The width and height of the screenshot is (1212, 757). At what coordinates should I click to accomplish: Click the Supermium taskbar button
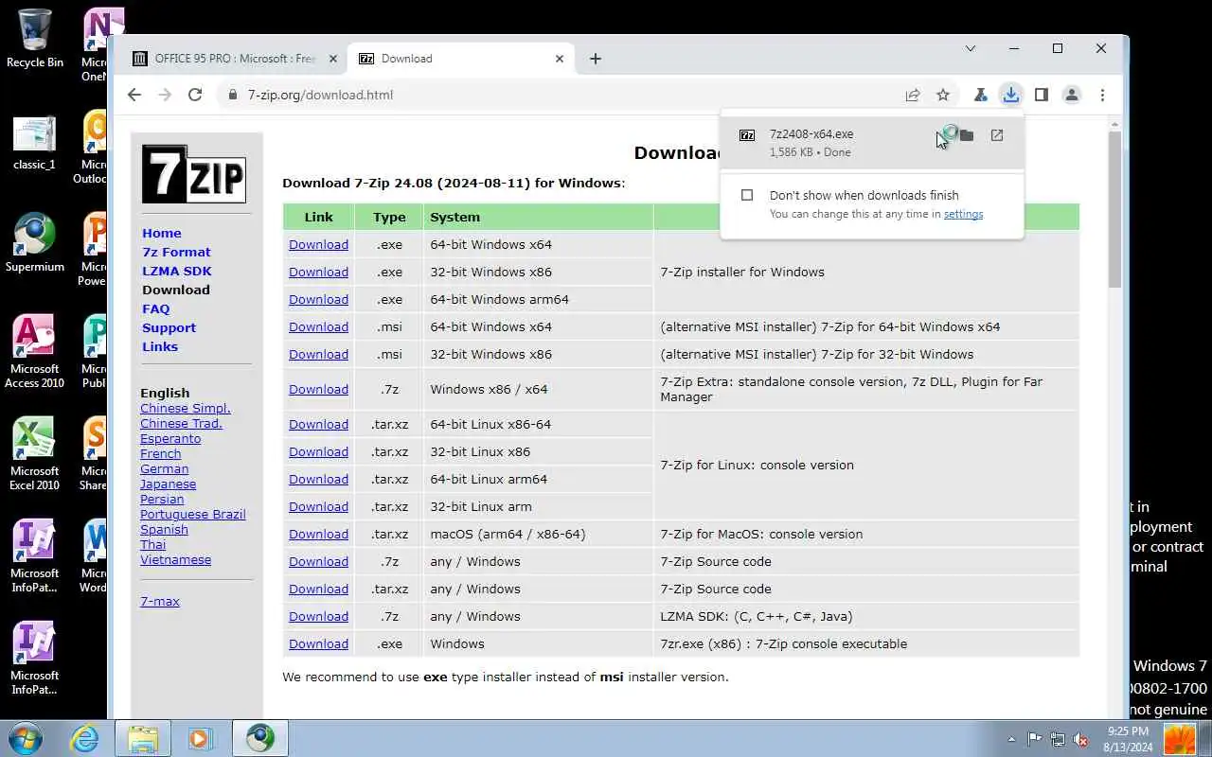click(x=259, y=738)
